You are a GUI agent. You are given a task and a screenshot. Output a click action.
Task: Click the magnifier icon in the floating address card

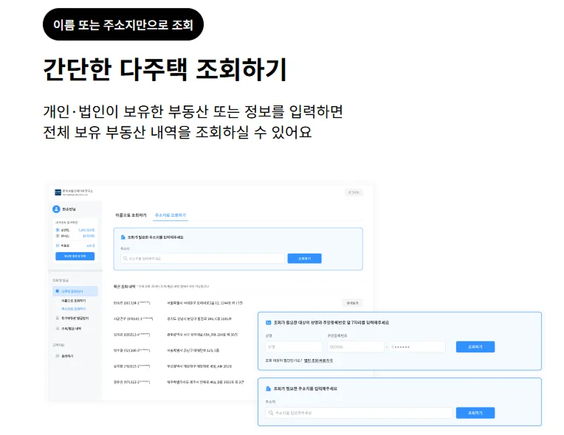coord(271,413)
